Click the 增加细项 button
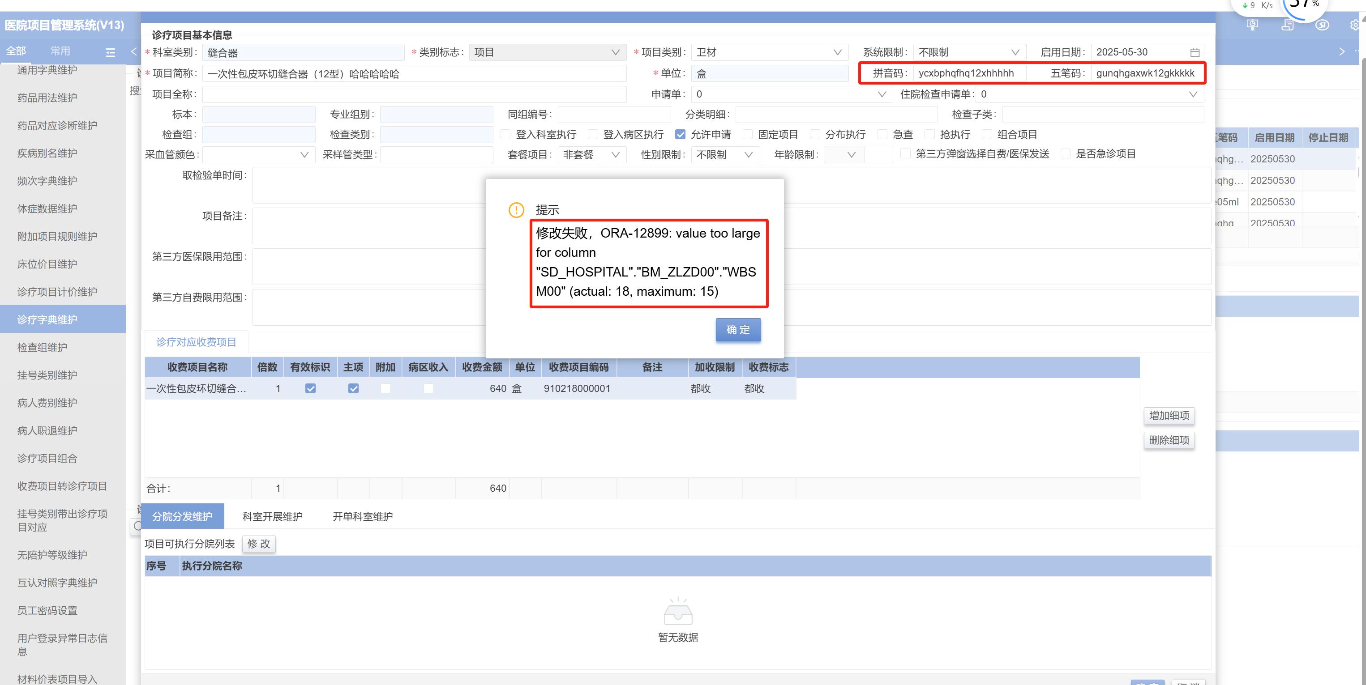 pos(1169,416)
